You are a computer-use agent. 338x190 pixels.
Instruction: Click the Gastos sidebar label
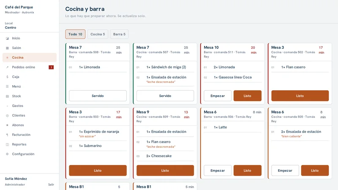(x=17, y=106)
